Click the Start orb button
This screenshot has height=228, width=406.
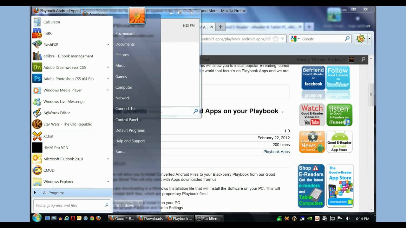pos(37,218)
